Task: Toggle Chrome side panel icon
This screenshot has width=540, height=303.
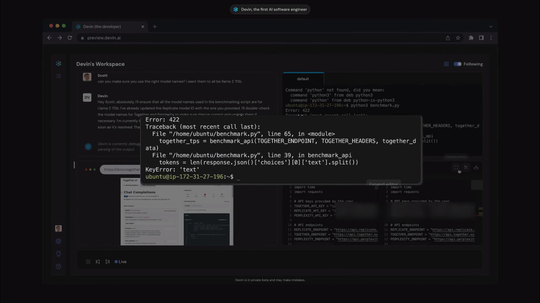Action: 481,38
